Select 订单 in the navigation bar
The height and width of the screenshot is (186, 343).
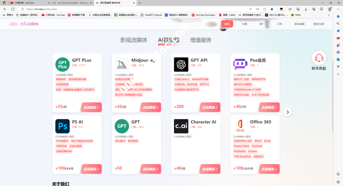coord(280,24)
